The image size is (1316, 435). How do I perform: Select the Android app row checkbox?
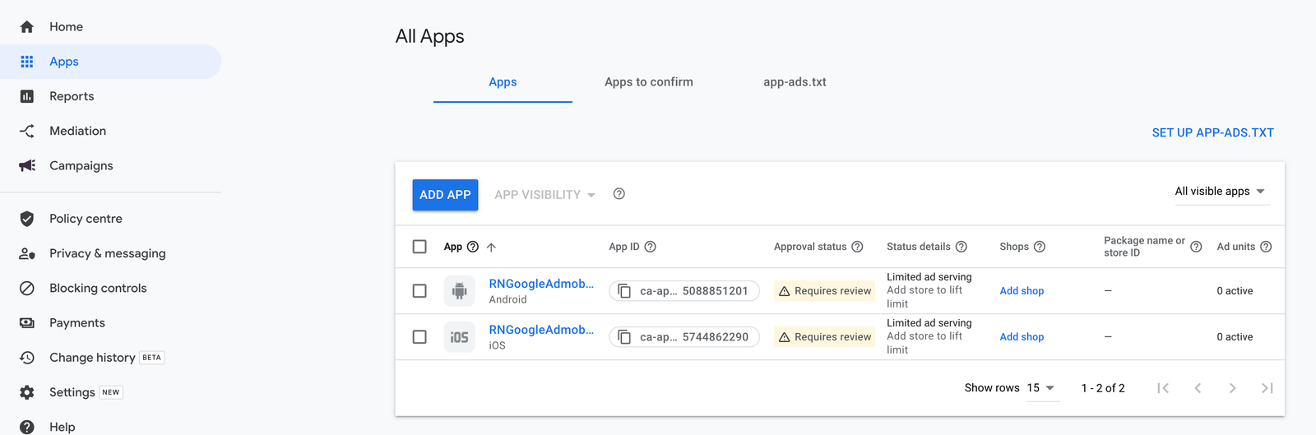419,291
